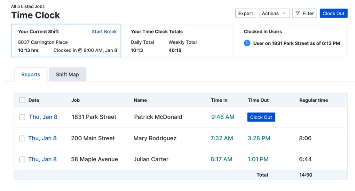Sort by the Date column header

pos(34,100)
